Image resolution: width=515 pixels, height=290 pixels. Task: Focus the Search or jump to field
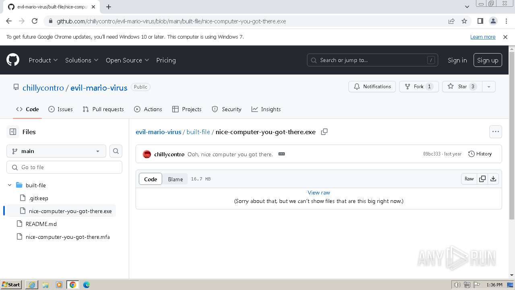pos(373,60)
